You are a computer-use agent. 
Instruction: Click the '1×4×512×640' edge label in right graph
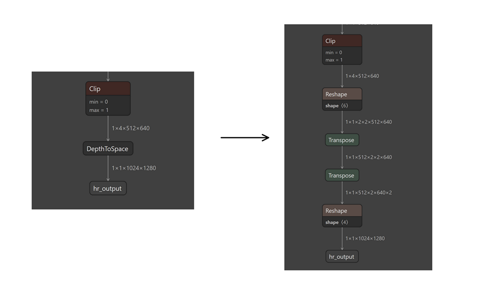[x=362, y=76]
